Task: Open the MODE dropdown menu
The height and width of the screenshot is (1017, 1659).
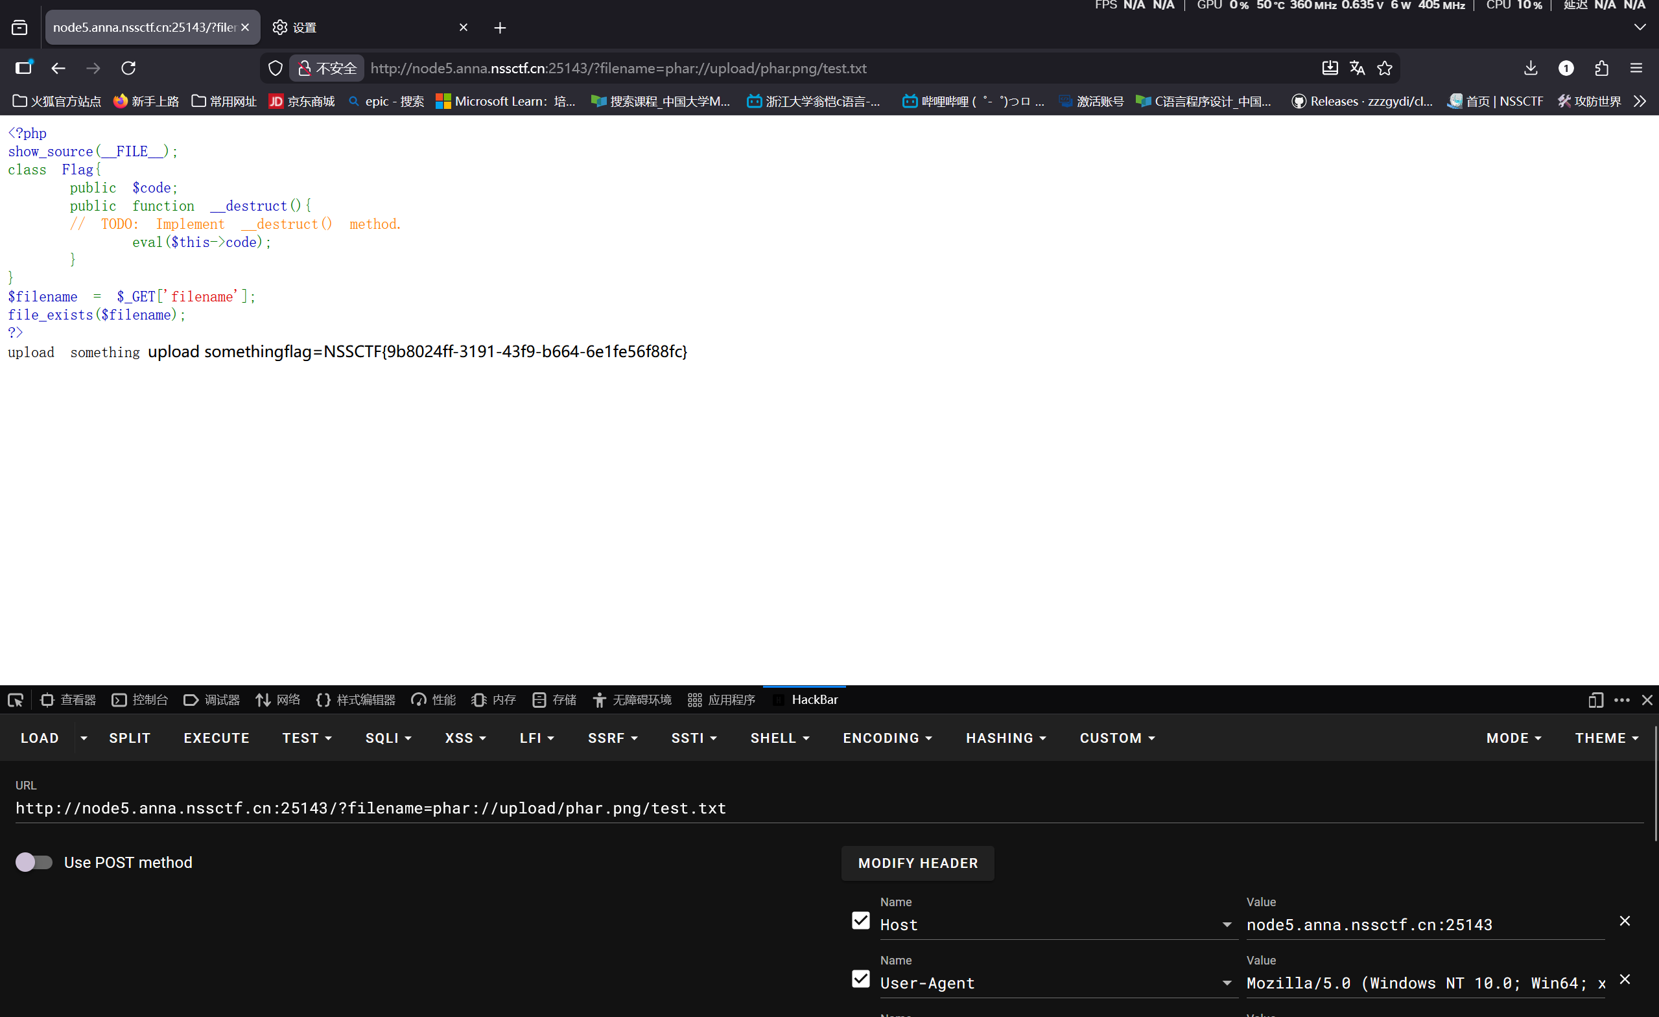Action: tap(1514, 738)
